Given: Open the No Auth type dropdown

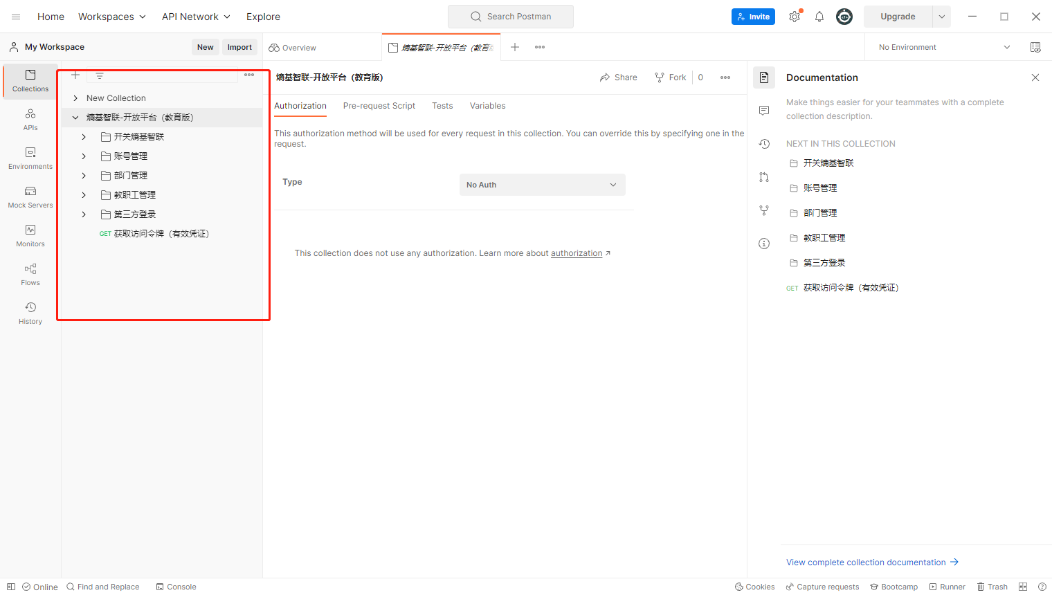Looking at the screenshot, I should coord(542,185).
